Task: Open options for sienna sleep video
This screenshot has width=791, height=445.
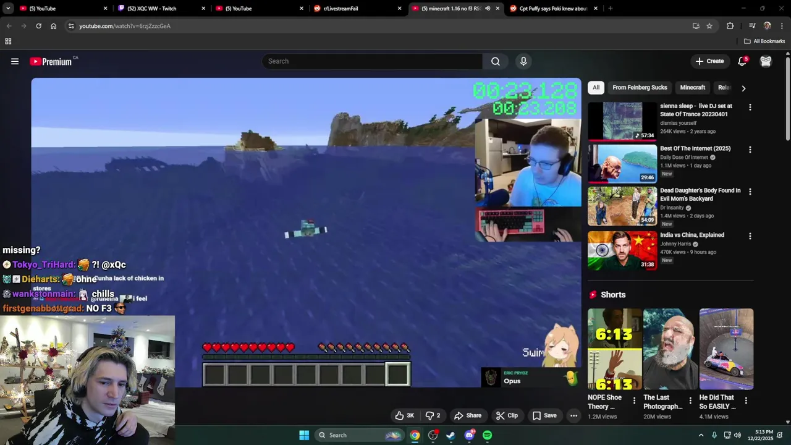Action: tap(750, 108)
